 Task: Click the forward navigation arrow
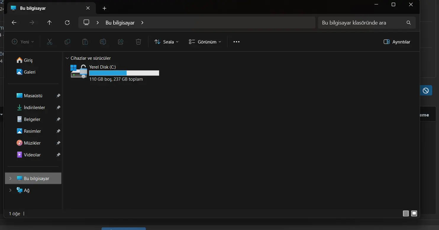[32, 23]
